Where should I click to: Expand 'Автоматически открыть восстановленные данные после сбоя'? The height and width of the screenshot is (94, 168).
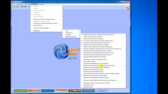coord(103,66)
